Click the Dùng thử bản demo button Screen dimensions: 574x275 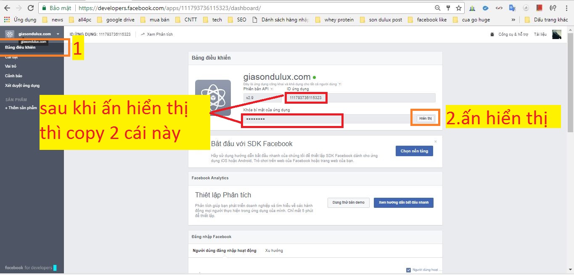tap(348, 202)
